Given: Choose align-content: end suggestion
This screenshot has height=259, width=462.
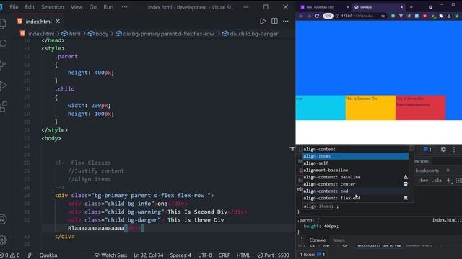Looking at the screenshot, I should pos(356,191).
